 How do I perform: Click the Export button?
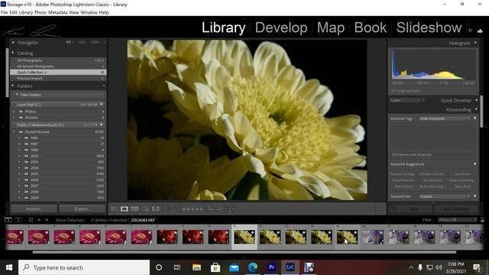[83, 209]
